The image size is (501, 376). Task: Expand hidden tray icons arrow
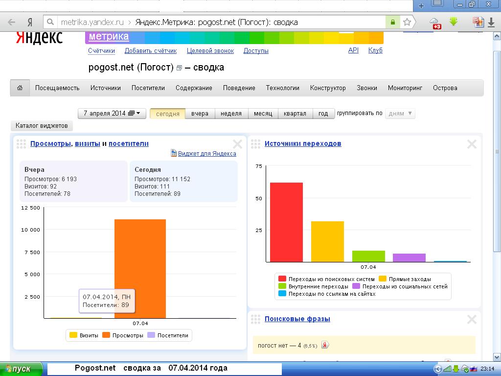coord(438,369)
